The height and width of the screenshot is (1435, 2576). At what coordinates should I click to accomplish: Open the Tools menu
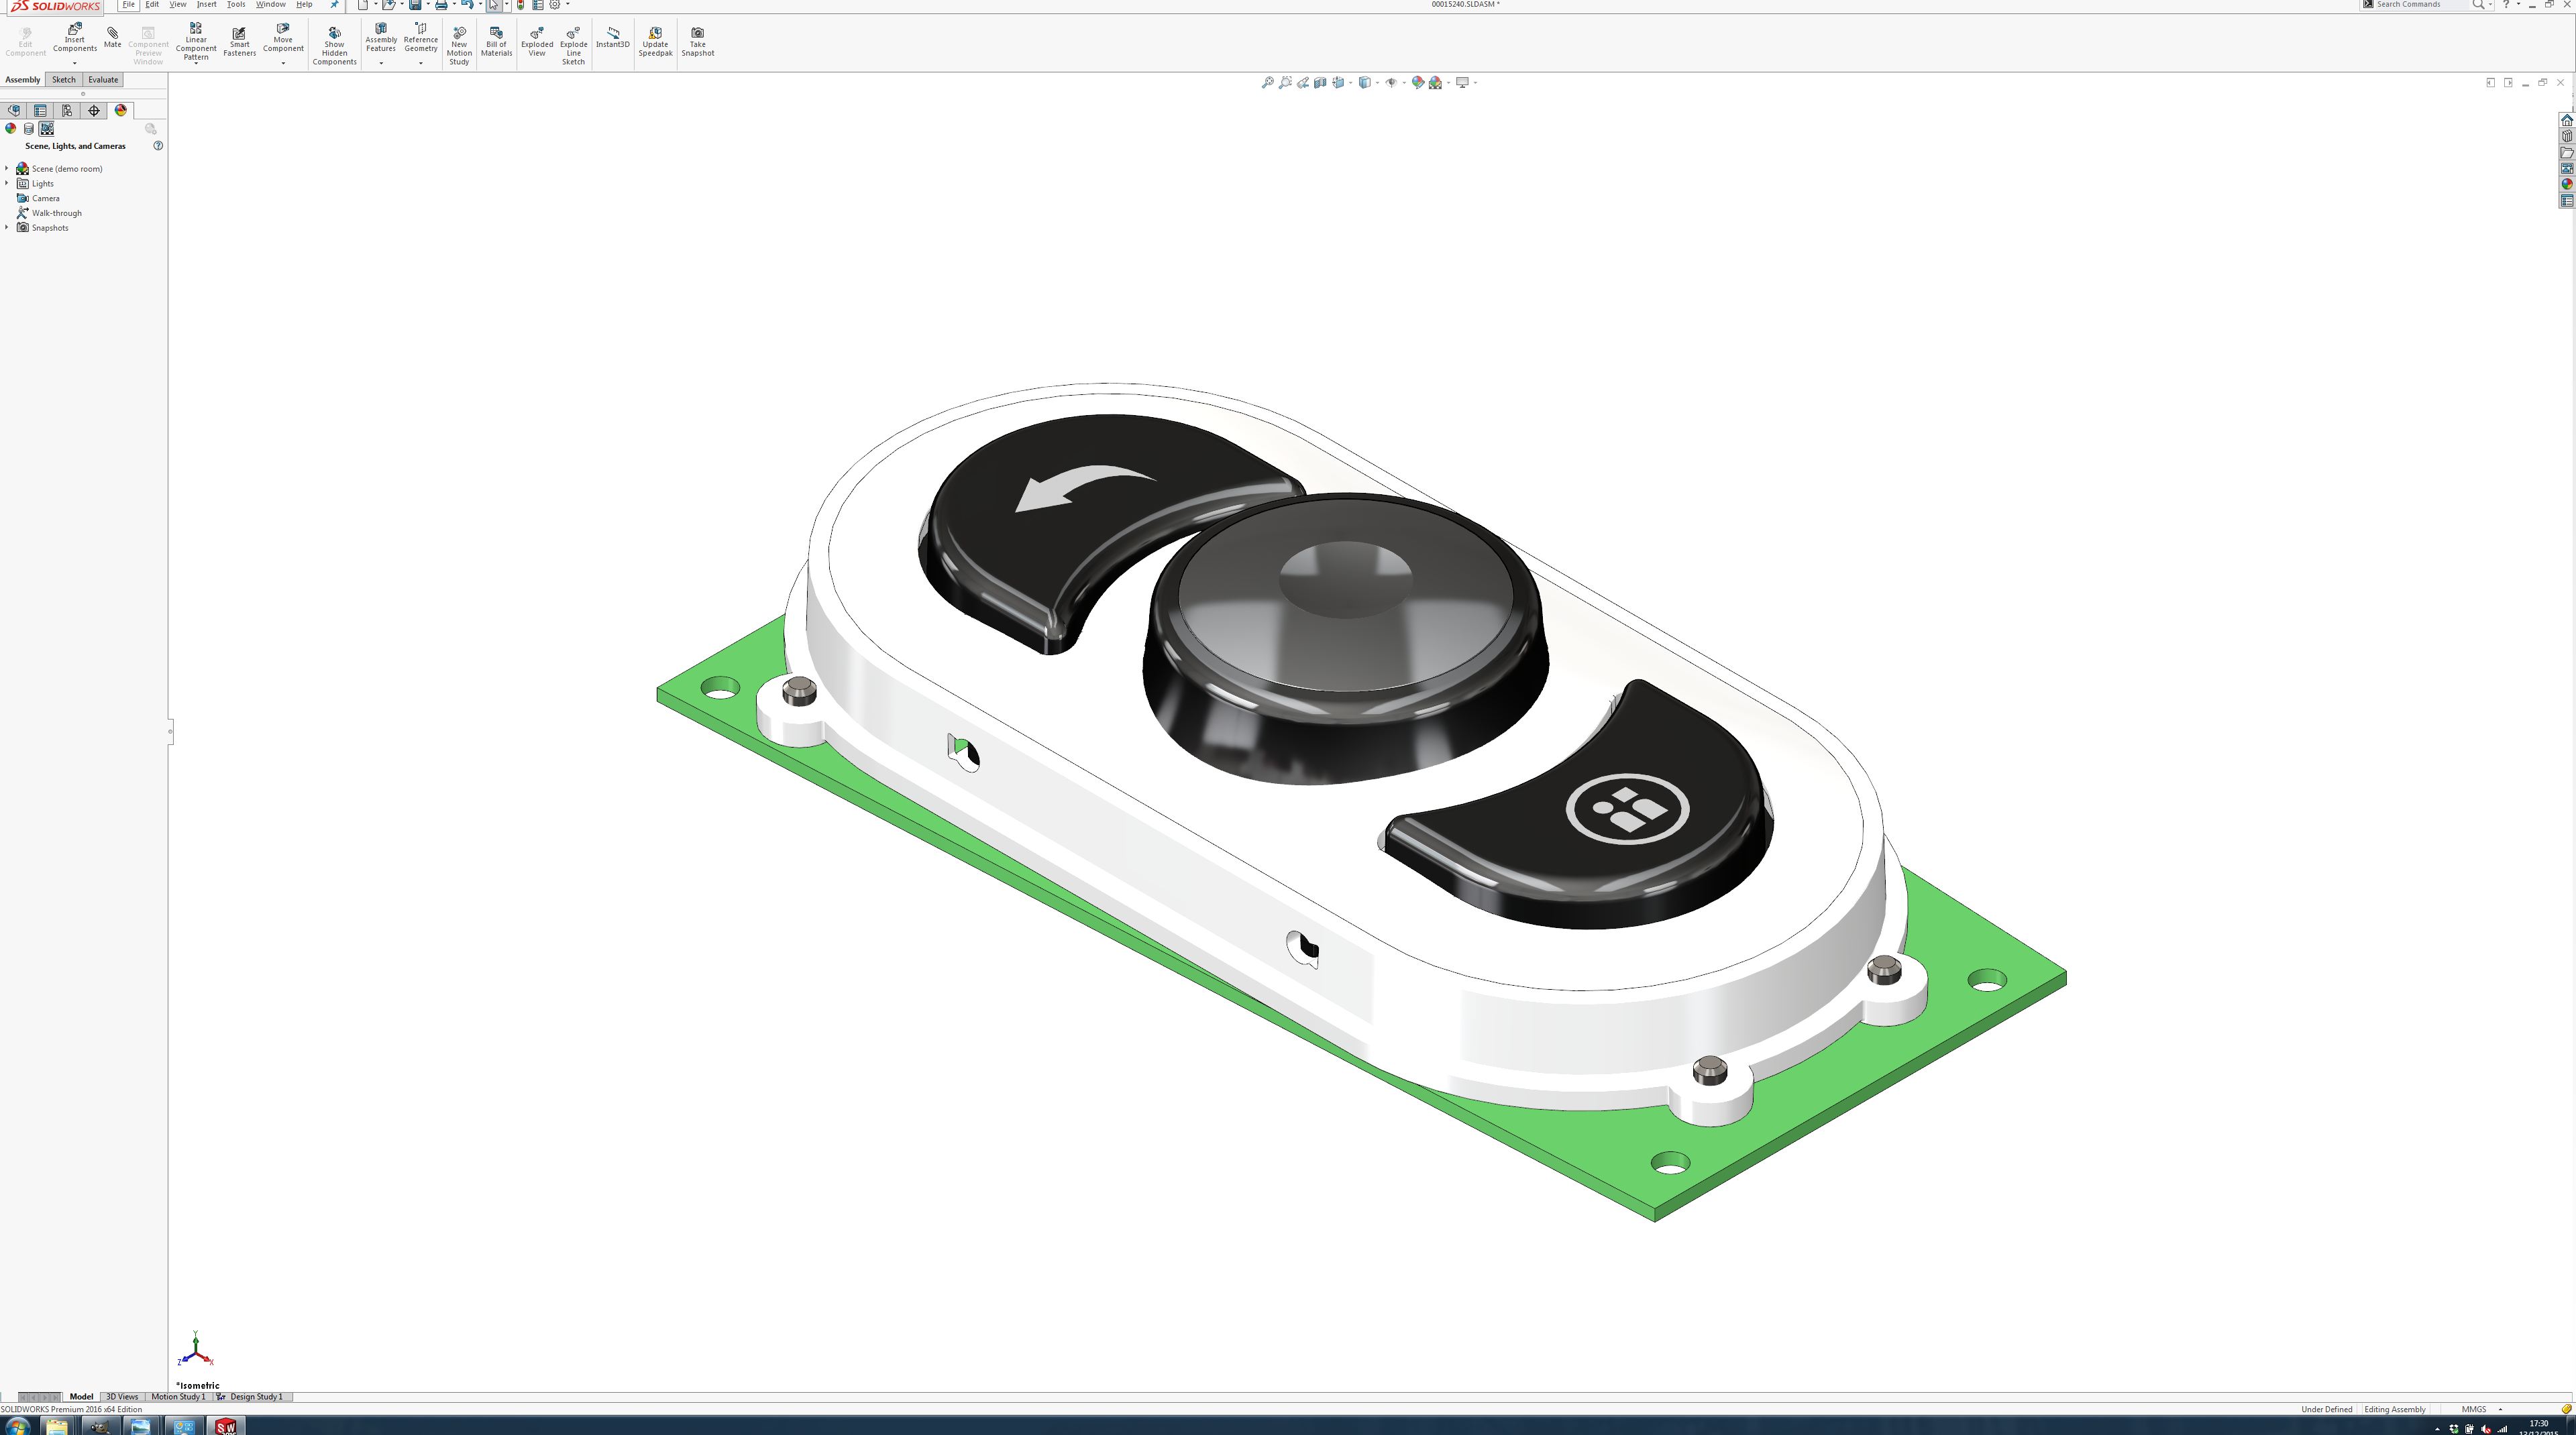236,5
